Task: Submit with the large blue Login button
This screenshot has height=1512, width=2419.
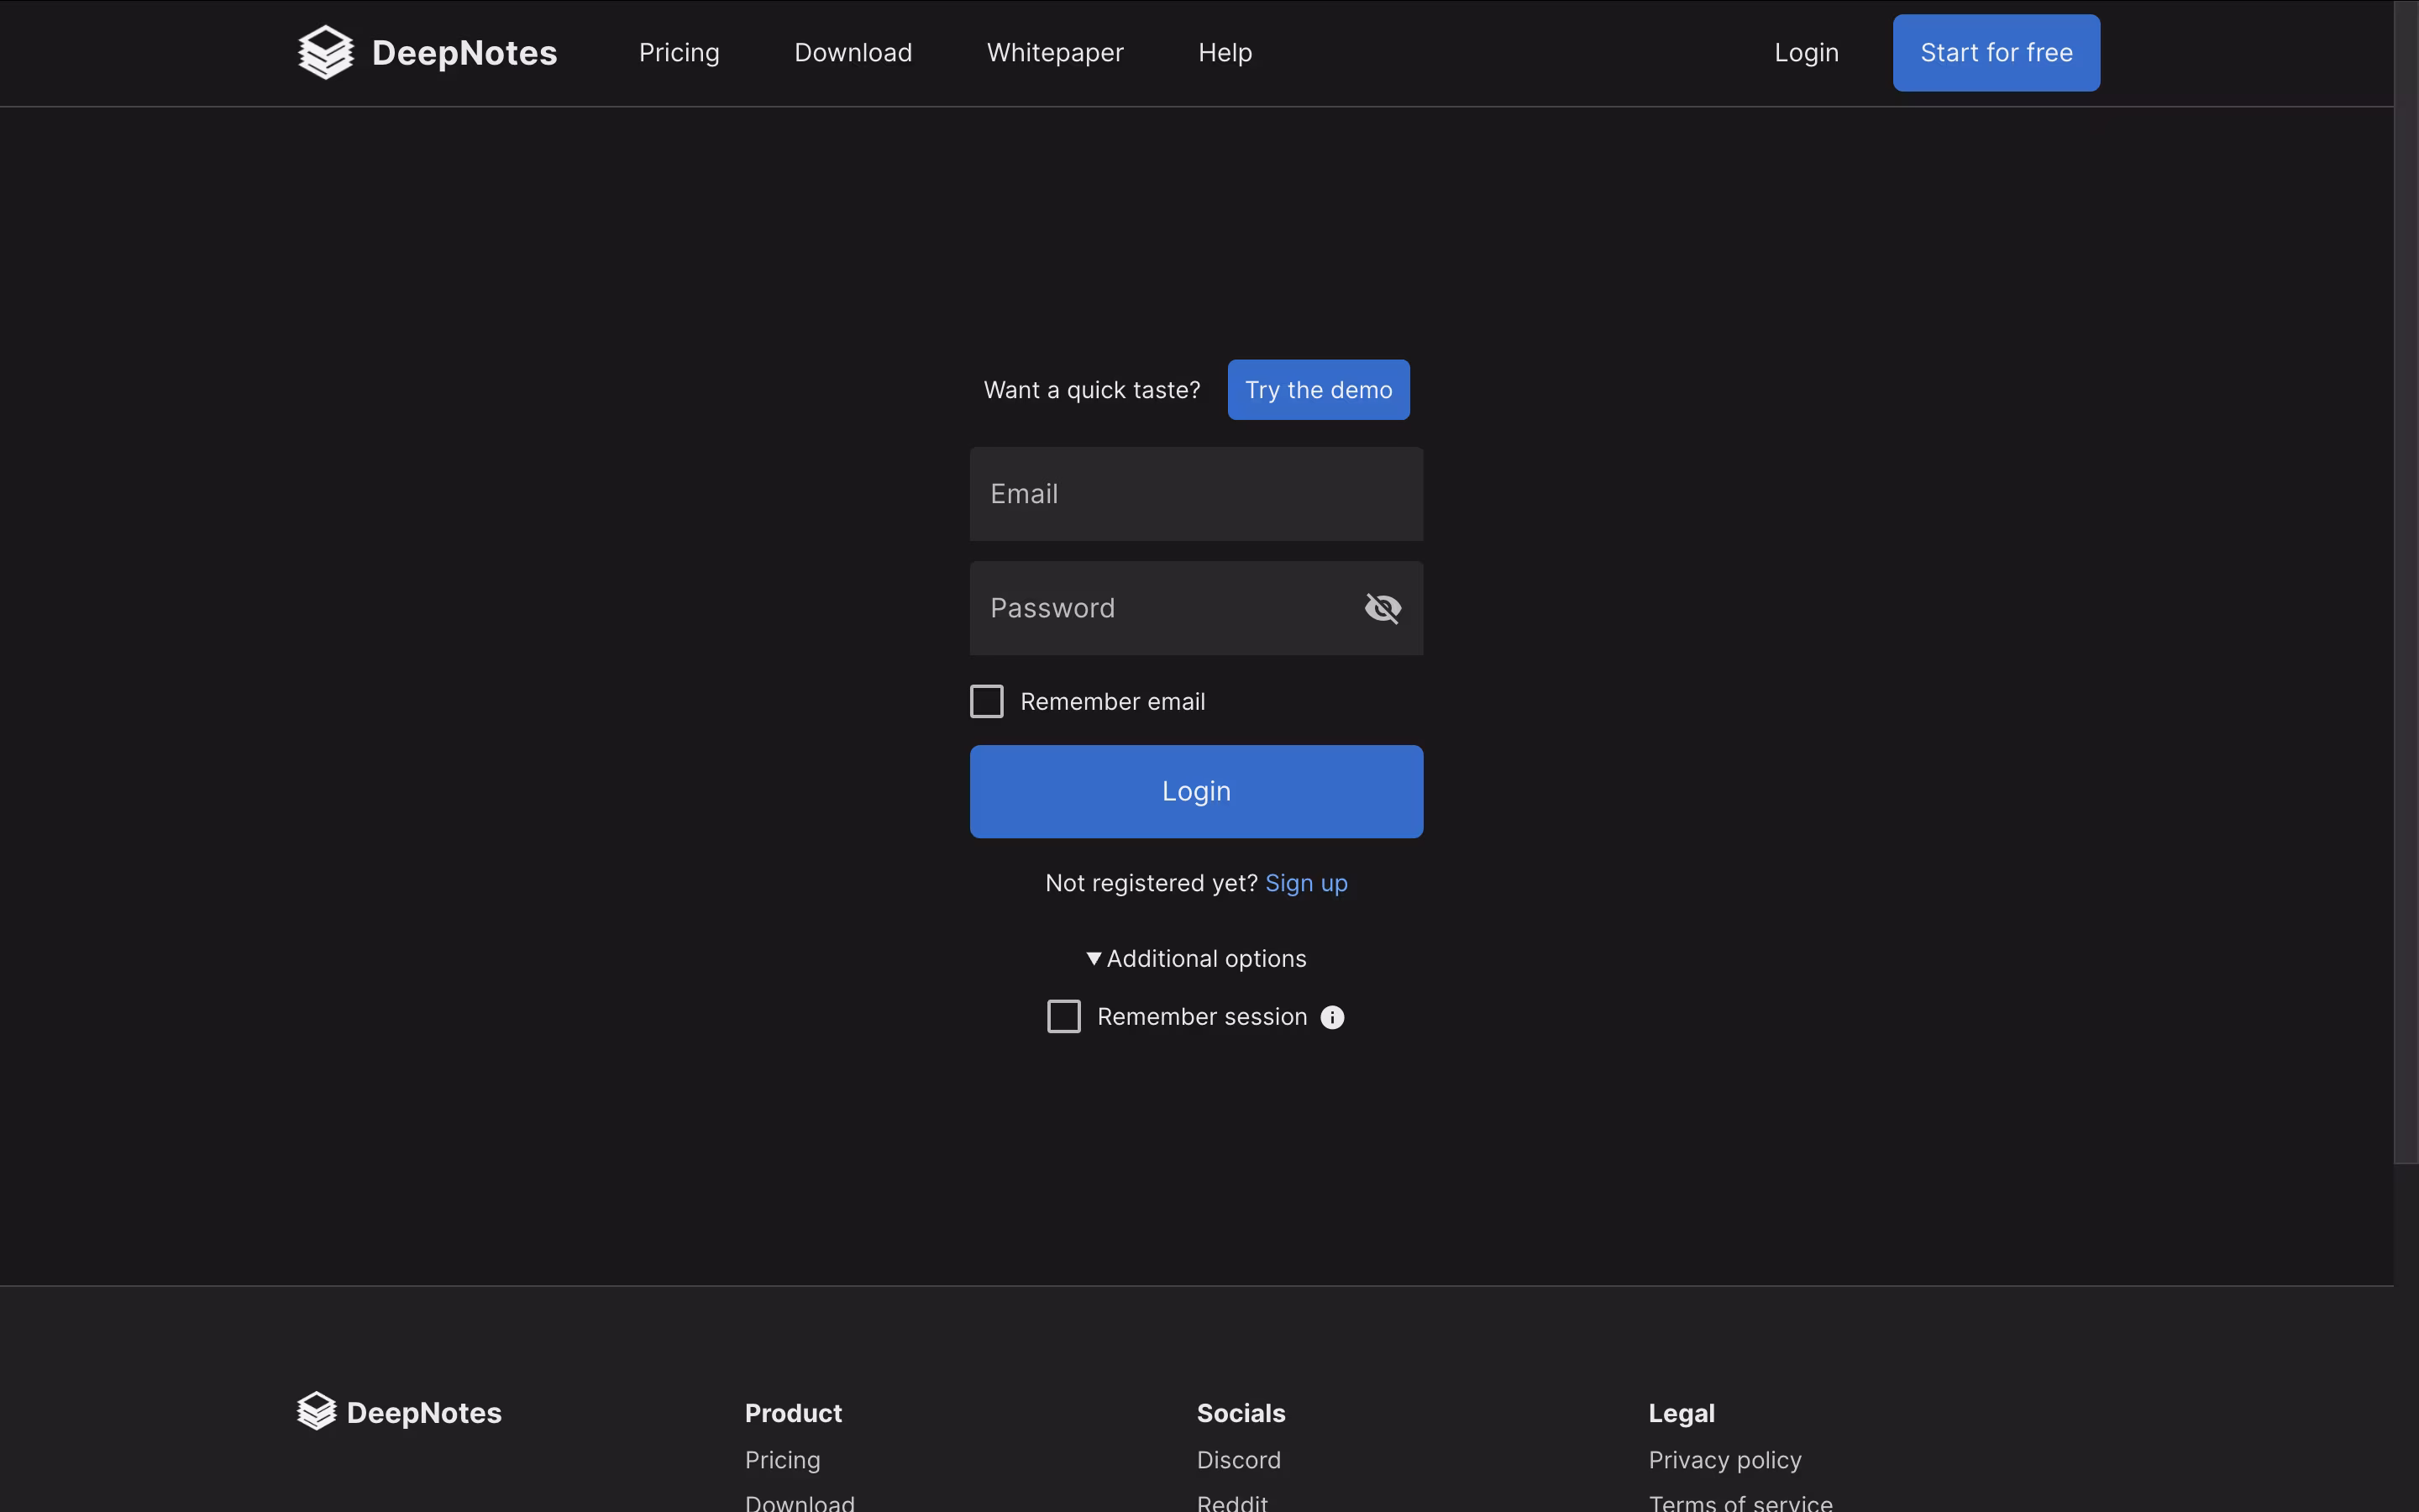Action: click(1195, 791)
